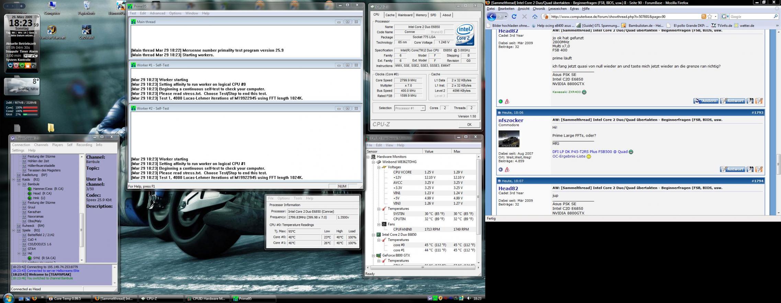This screenshot has height=303, width=781.
Task: Collapse the GeForce 8800 GTX tree node
Action: 373,256
